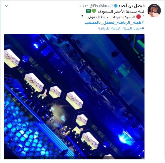Click the blue verified badge

click(x=116, y=6)
